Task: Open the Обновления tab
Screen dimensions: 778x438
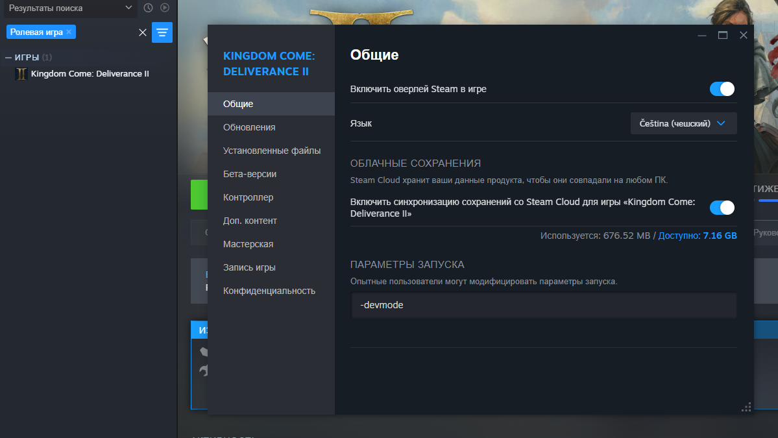Action: (271, 127)
